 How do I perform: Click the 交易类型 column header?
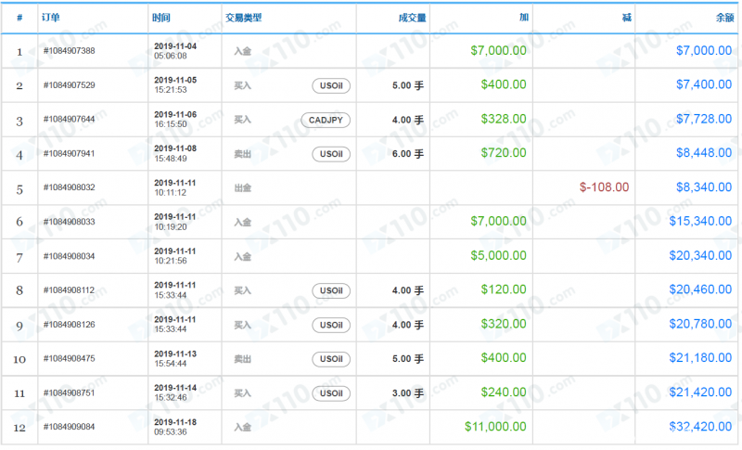pos(243,18)
